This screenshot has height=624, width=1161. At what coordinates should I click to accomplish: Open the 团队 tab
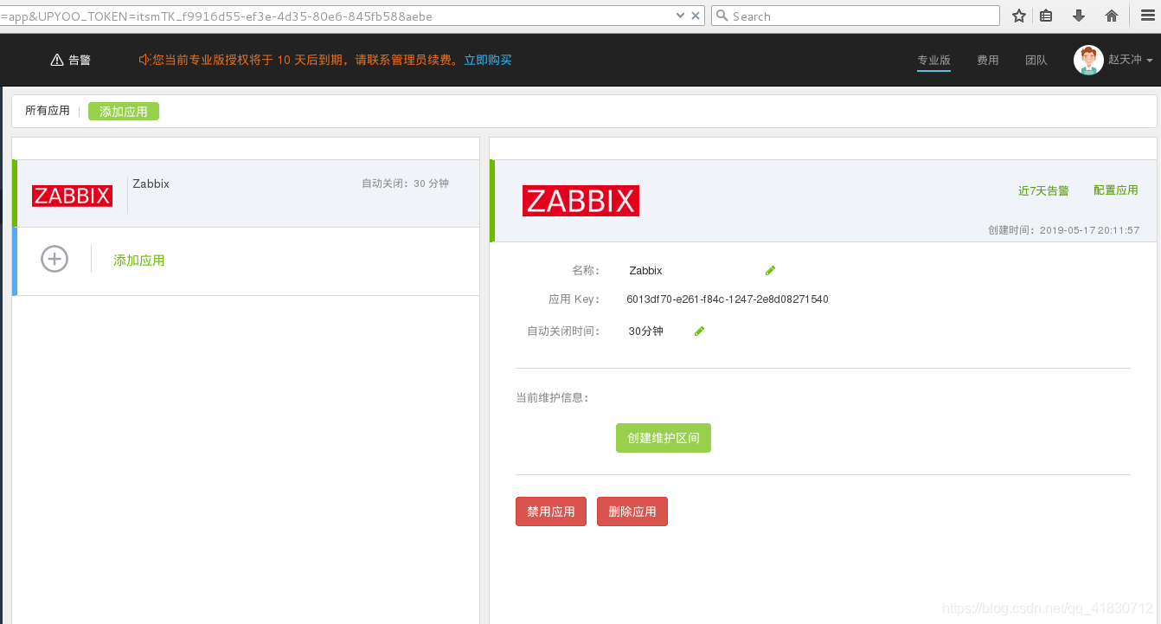click(1036, 60)
